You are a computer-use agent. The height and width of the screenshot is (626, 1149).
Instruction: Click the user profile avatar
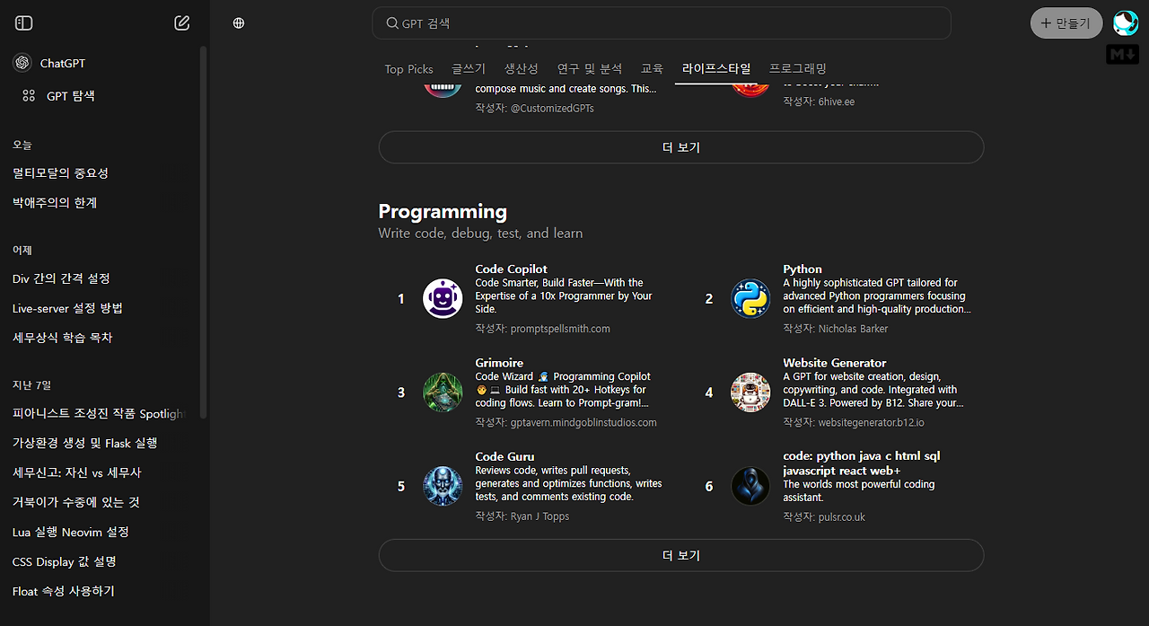(x=1126, y=23)
